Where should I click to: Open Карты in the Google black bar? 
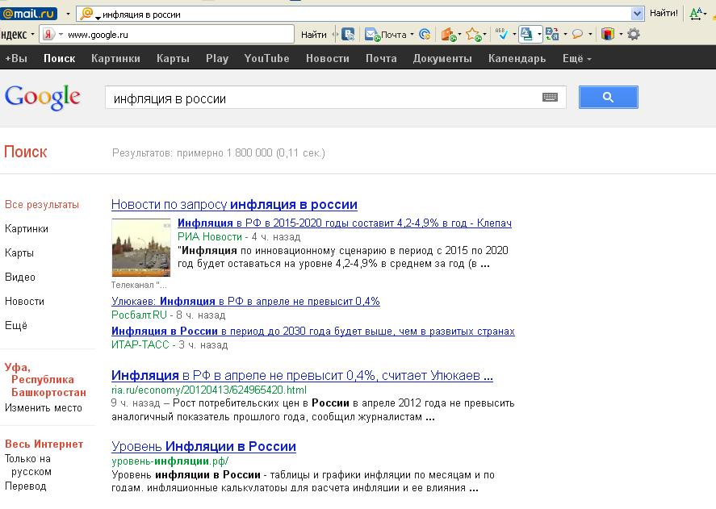click(173, 59)
